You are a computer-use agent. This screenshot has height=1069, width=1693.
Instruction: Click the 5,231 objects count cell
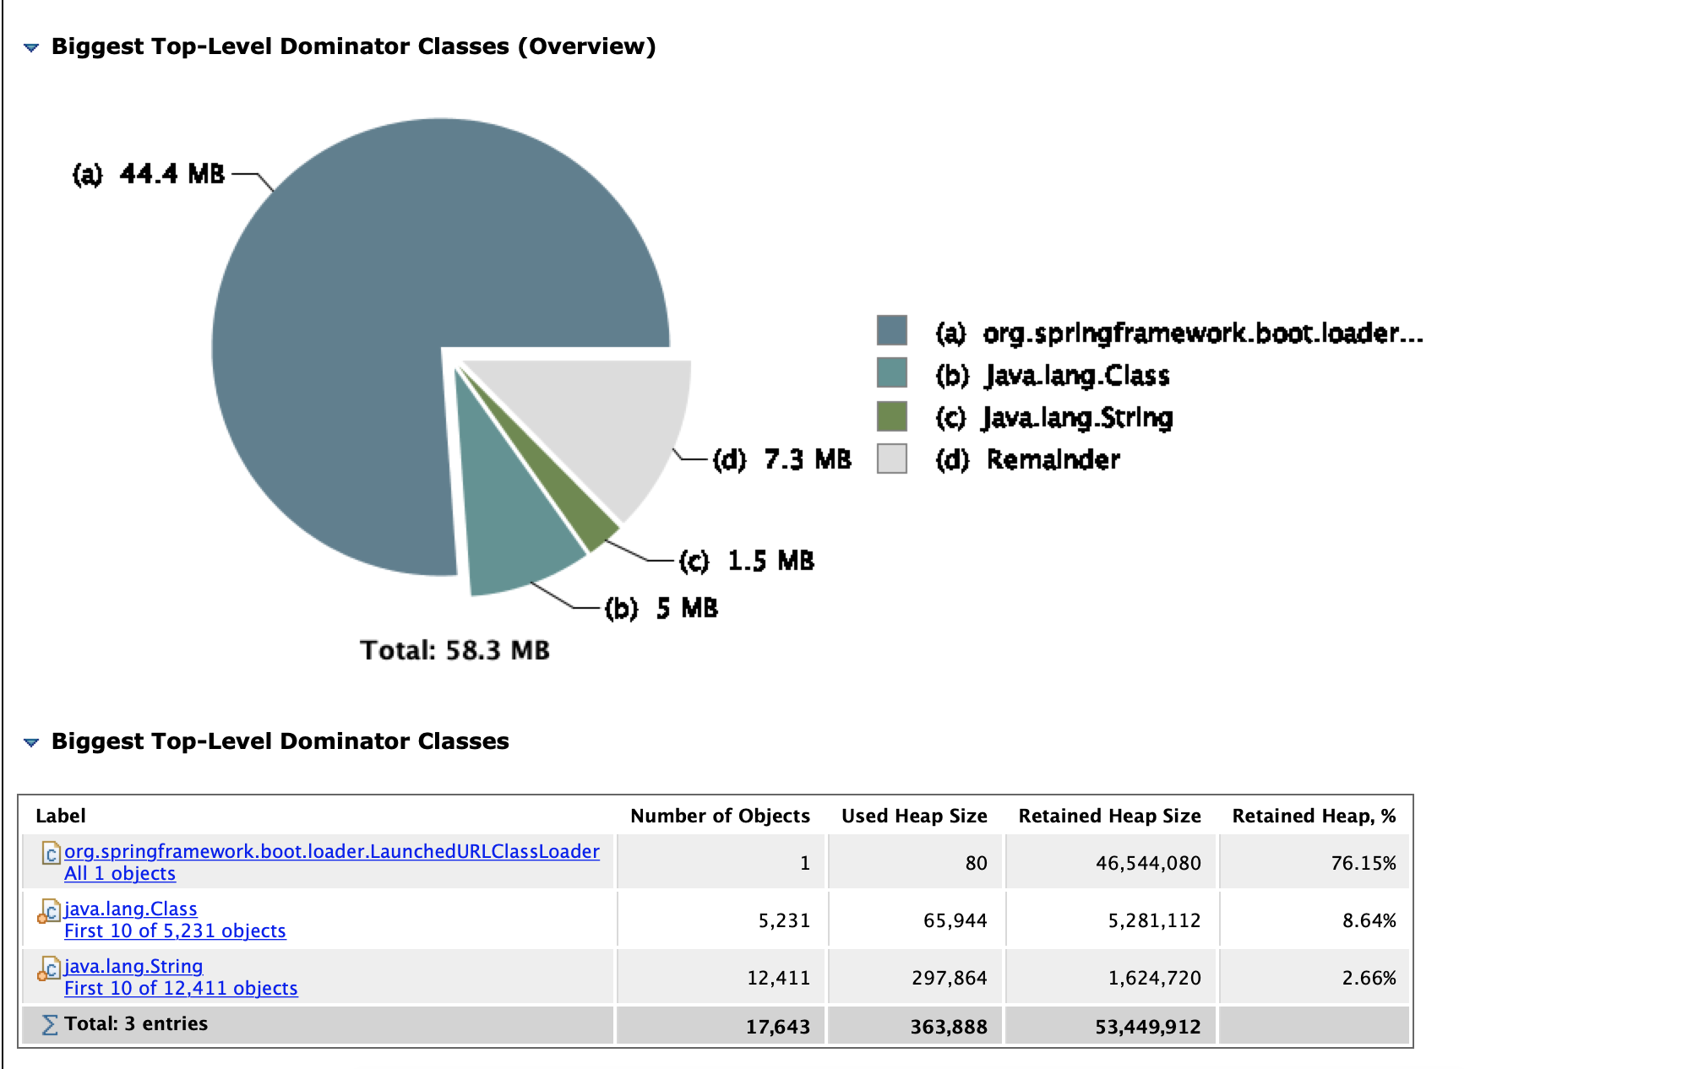721,920
